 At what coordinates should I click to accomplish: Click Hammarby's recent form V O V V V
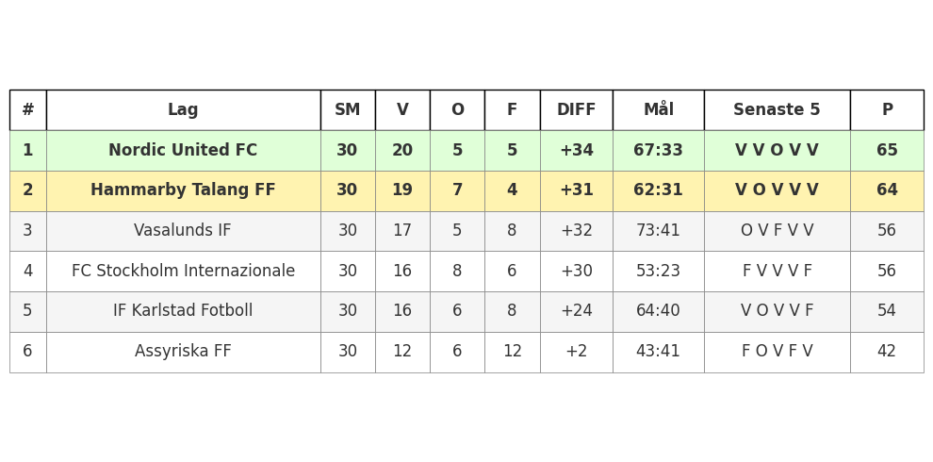coord(777,190)
